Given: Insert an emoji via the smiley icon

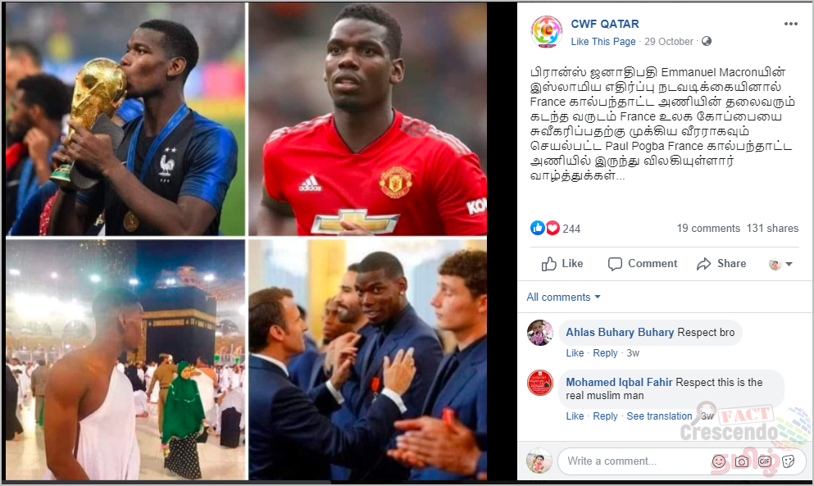Looking at the screenshot, I should point(718,461).
